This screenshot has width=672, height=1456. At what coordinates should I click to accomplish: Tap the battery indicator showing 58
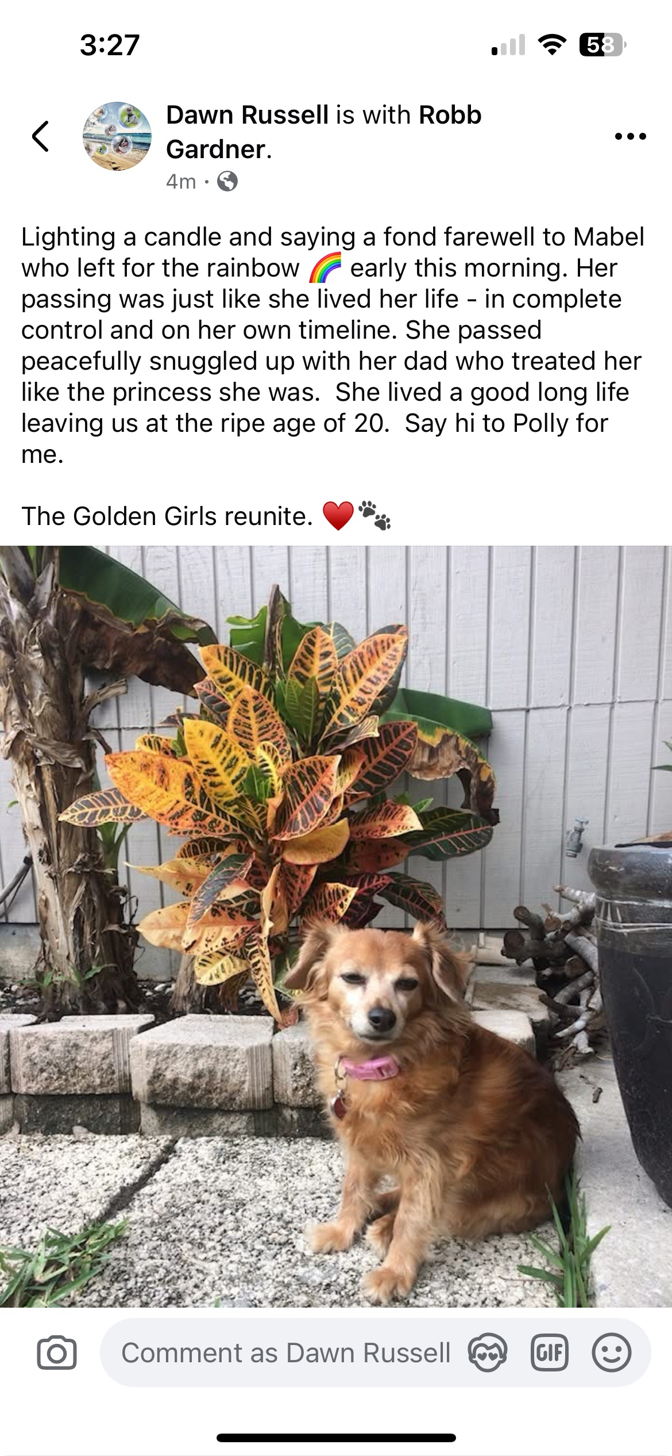(x=603, y=45)
